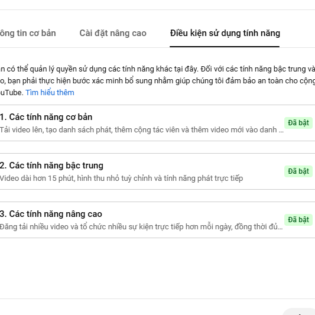
Task: Click the Đã bật badge for basic features
Action: 298,123
